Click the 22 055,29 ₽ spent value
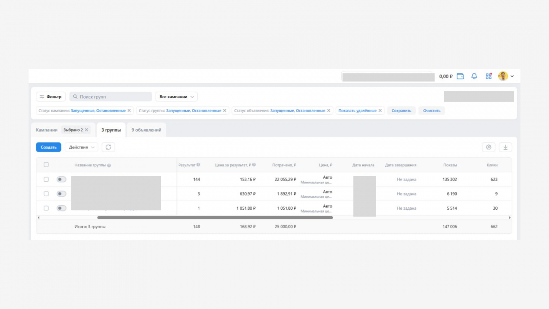Viewport: 549px width, 309px height. pyautogui.click(x=285, y=180)
